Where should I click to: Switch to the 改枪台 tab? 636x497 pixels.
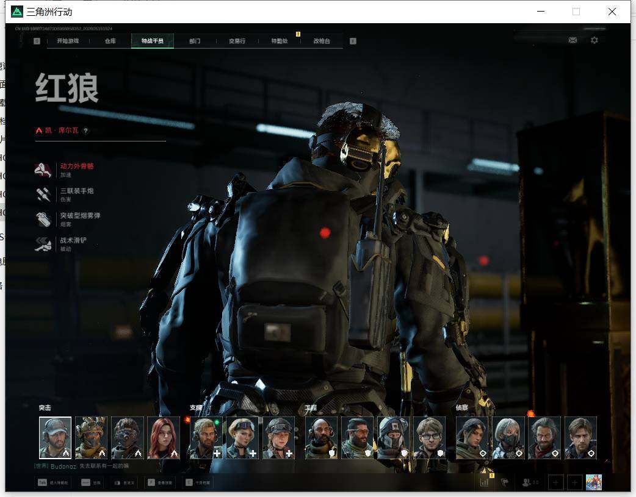[322, 41]
